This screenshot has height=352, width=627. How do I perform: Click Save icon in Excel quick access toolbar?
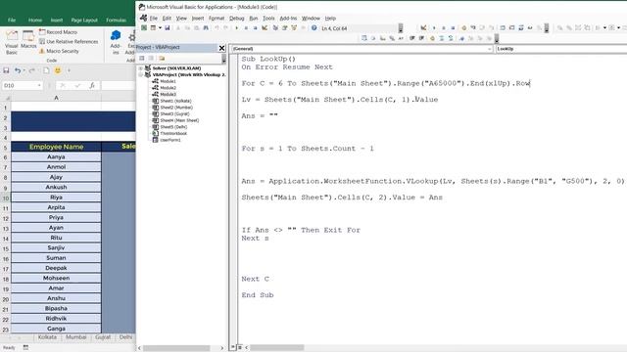pyautogui.click(x=6, y=70)
